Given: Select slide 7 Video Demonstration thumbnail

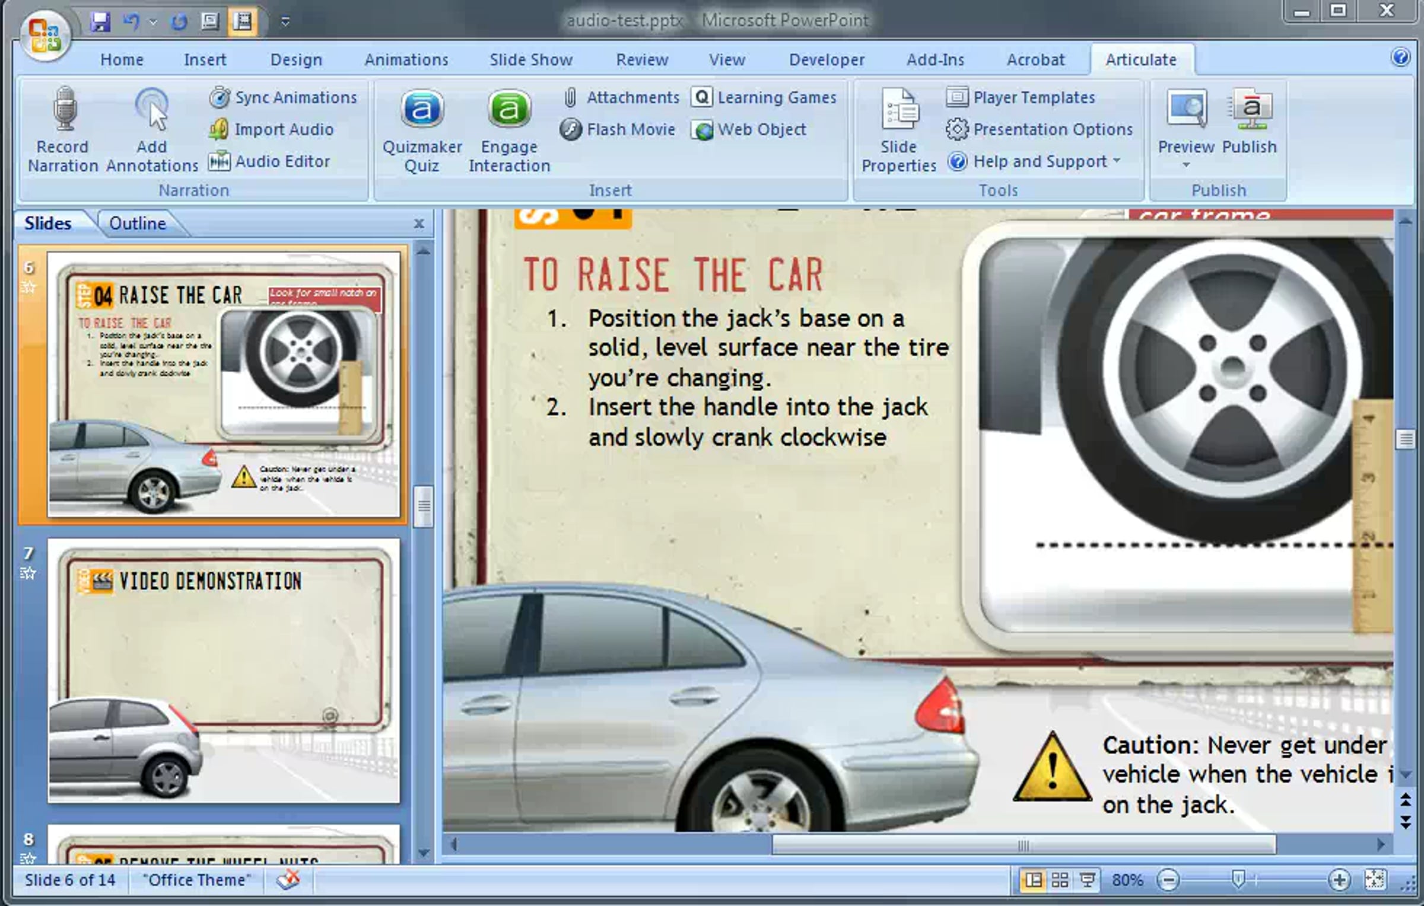Looking at the screenshot, I should point(223,671).
